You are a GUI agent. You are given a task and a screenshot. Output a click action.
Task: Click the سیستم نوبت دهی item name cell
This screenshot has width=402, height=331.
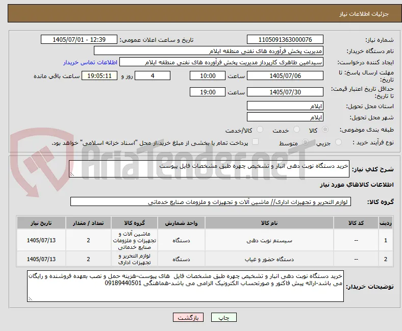[269, 240]
